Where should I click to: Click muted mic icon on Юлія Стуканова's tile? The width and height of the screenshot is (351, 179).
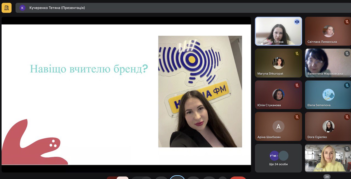point(297,86)
